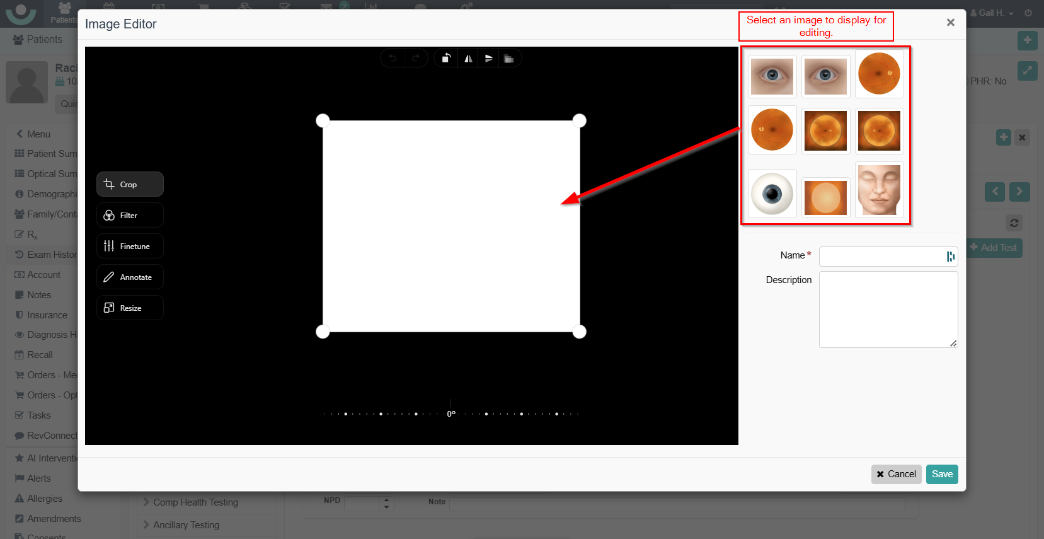Select the Annotate tool
The height and width of the screenshot is (539, 1044).
(130, 277)
